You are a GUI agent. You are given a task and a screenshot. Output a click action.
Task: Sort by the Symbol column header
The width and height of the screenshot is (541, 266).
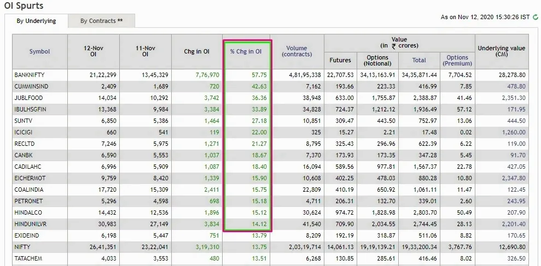tap(40, 52)
